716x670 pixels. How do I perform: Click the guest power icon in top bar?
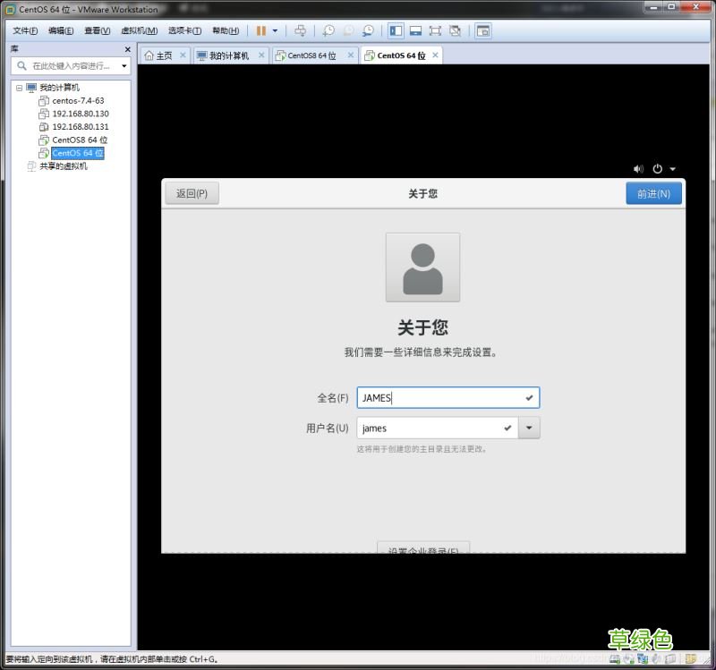point(657,168)
